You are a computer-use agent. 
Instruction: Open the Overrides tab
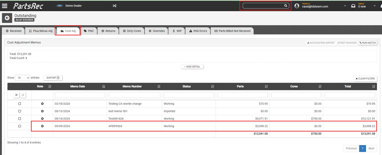[157, 31]
